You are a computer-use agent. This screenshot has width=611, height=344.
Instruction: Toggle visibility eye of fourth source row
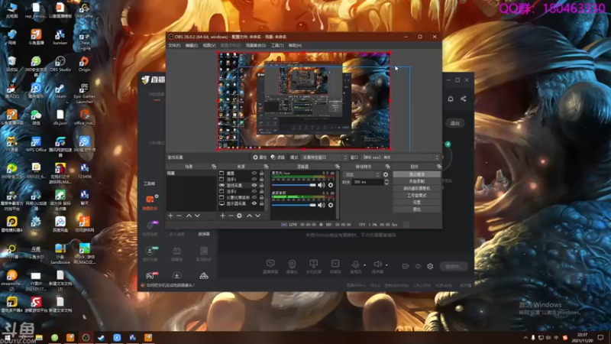pyautogui.click(x=254, y=192)
